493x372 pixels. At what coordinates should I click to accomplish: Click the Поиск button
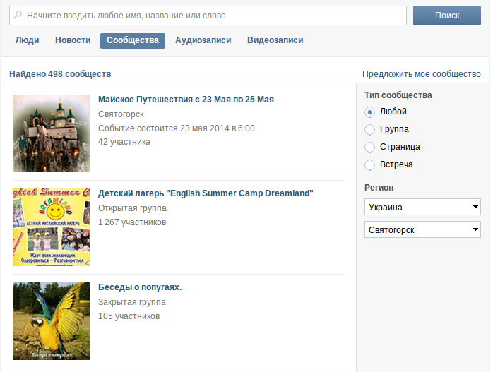tap(447, 16)
